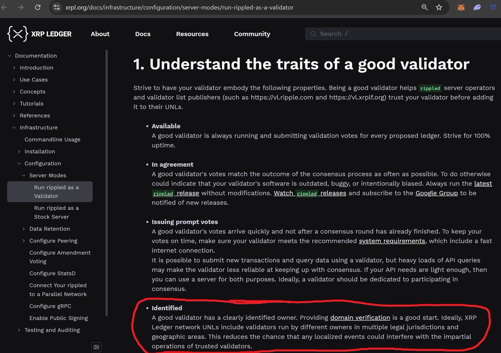Open the Configure Peering sidebar item
Viewport: 501px width, 353px height.
tap(53, 241)
